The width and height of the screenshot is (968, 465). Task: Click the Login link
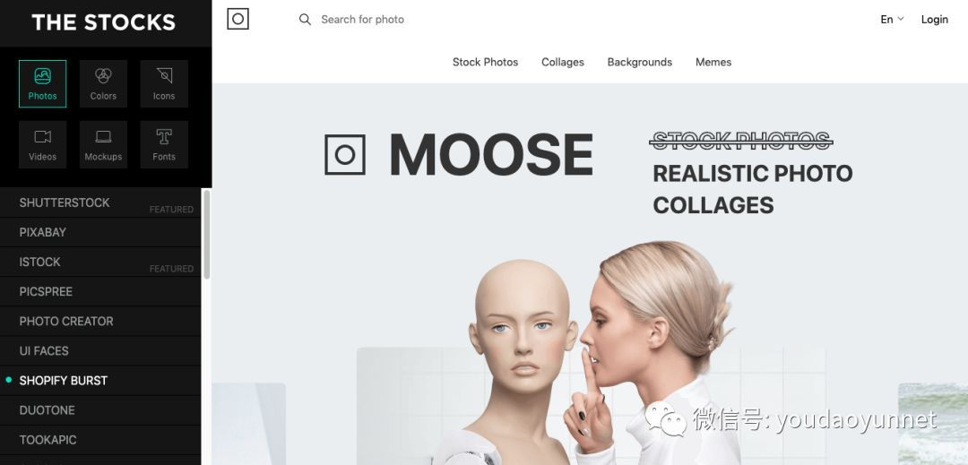tap(934, 20)
